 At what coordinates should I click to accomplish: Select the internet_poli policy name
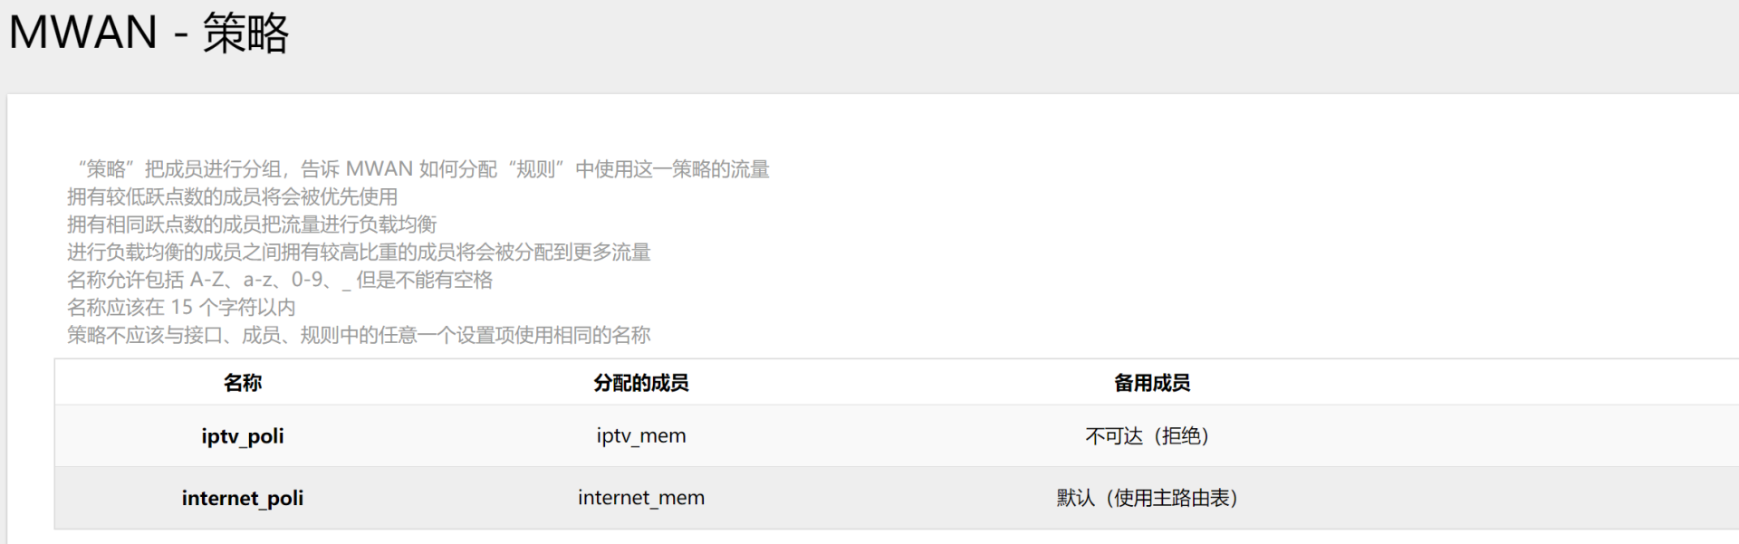coord(243,498)
